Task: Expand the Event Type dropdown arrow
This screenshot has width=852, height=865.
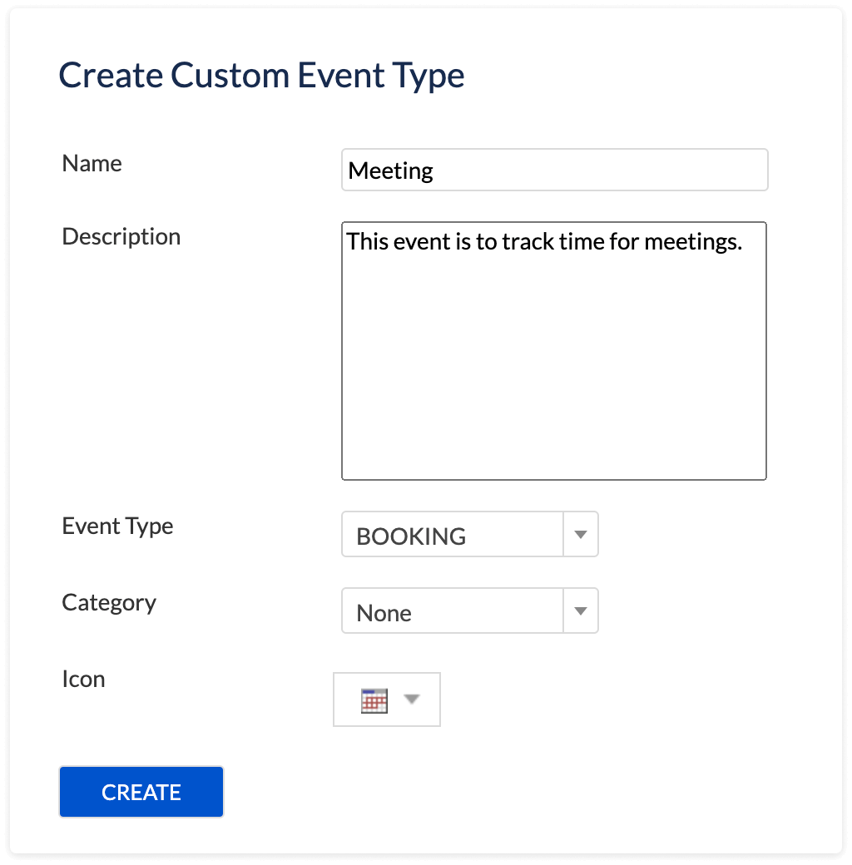Action: coord(581,535)
